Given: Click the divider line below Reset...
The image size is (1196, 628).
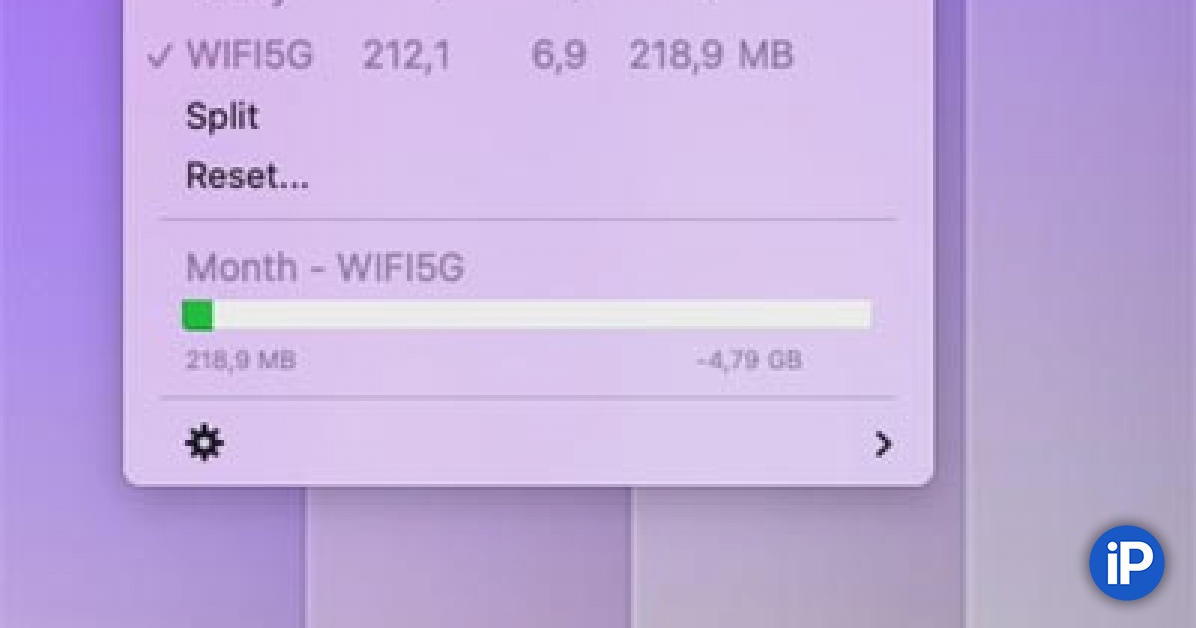Looking at the screenshot, I should pyautogui.click(x=529, y=219).
